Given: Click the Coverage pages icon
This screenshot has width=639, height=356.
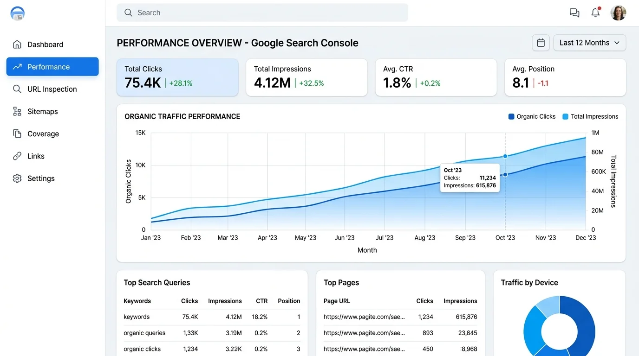Looking at the screenshot, I should pos(17,133).
